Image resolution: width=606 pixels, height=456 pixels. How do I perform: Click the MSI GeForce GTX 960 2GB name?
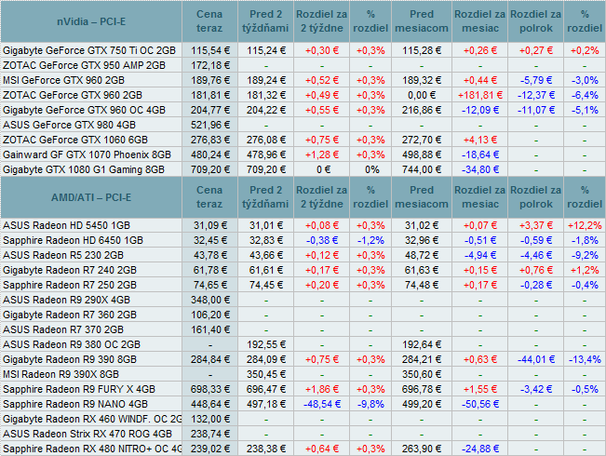coord(64,80)
